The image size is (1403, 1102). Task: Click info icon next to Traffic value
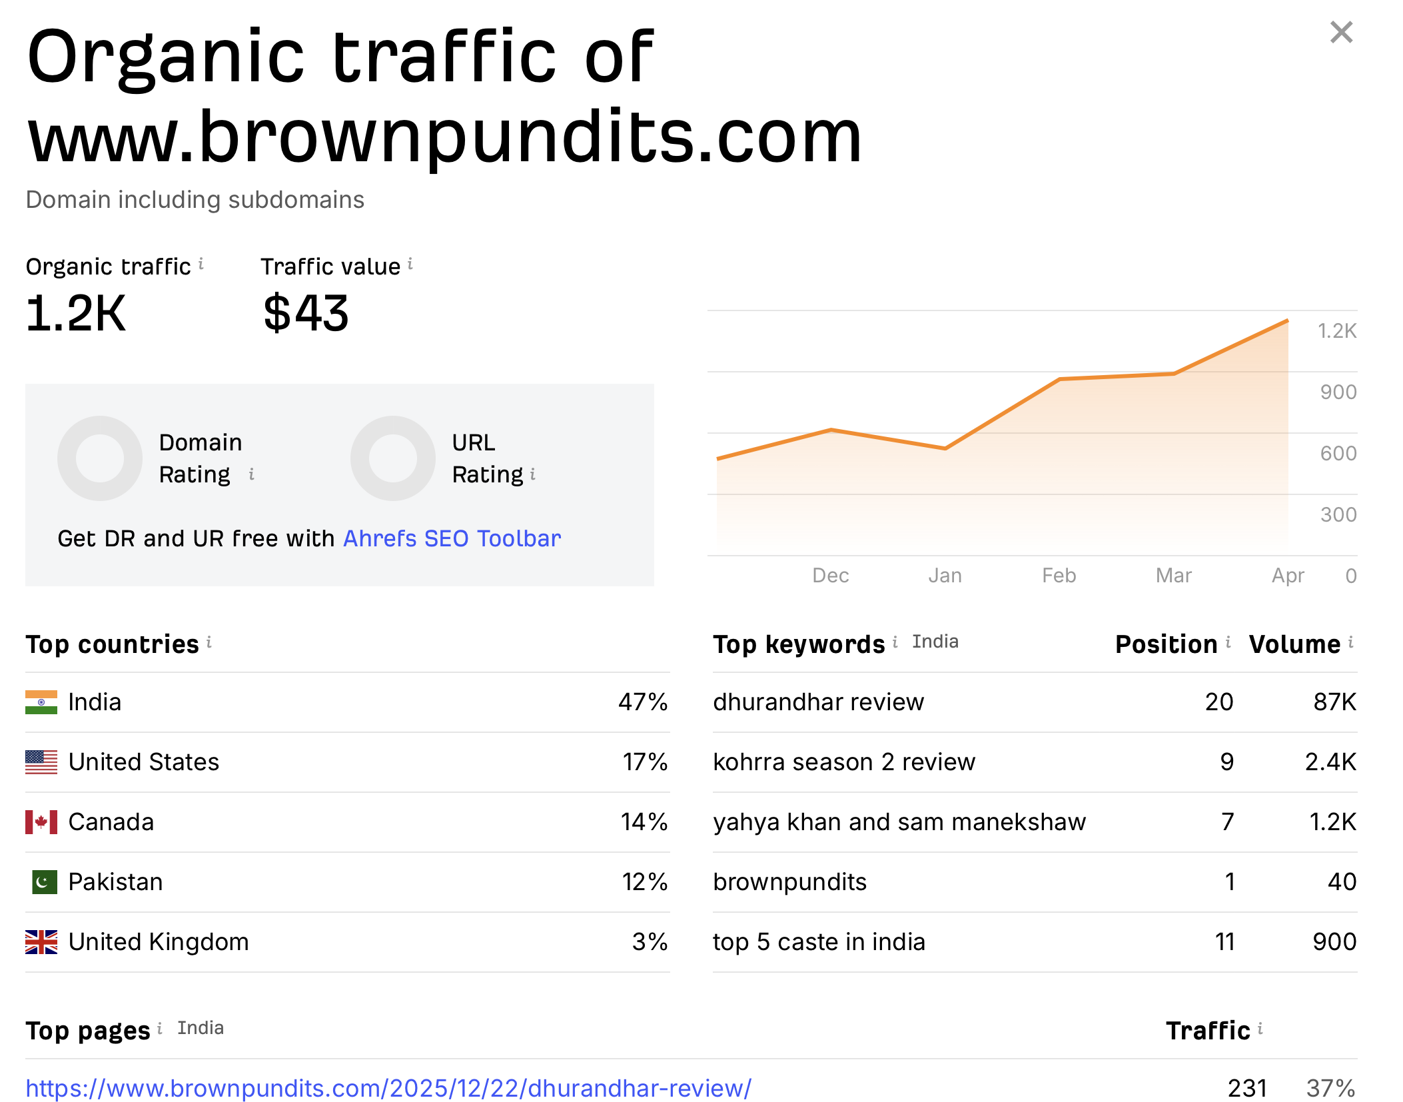point(410,265)
